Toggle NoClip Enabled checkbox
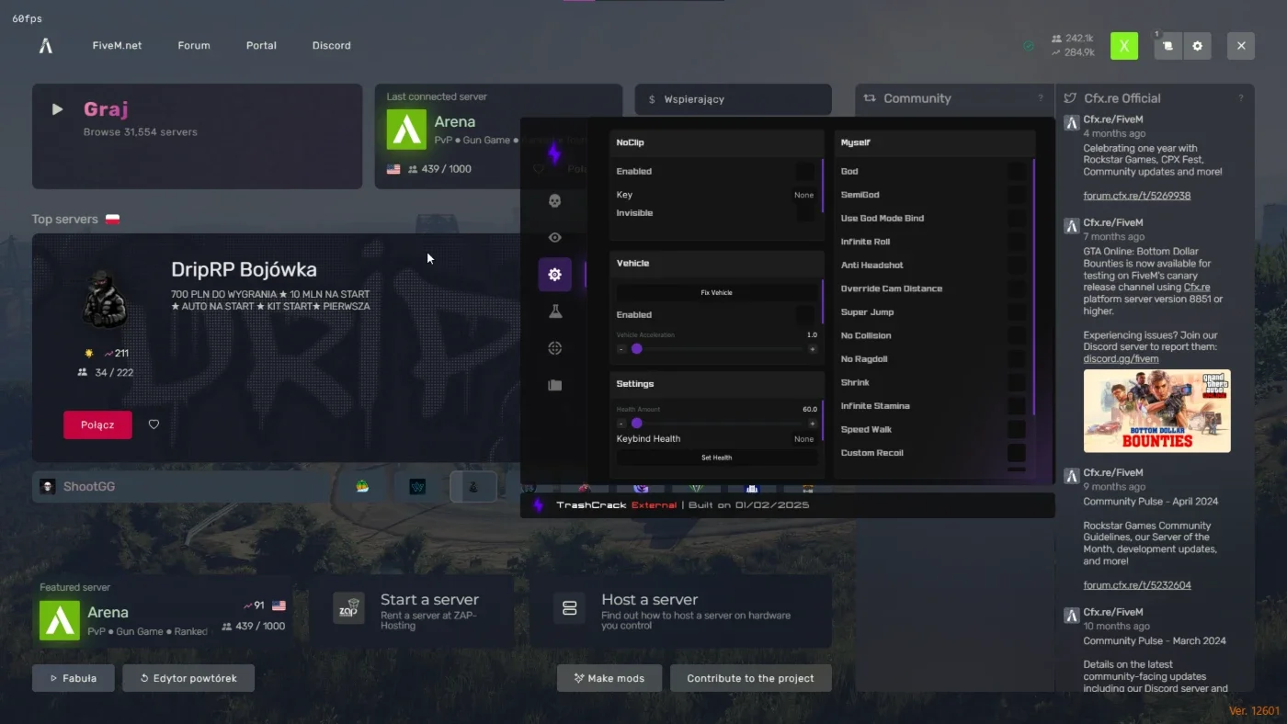The width and height of the screenshot is (1287, 724). pyautogui.click(x=805, y=171)
